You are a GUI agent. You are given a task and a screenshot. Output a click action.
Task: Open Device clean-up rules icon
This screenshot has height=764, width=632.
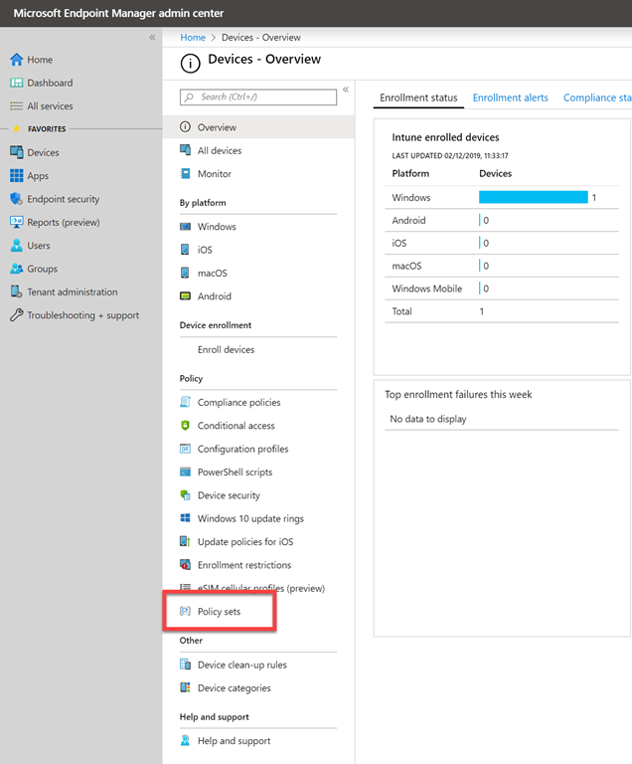[186, 665]
